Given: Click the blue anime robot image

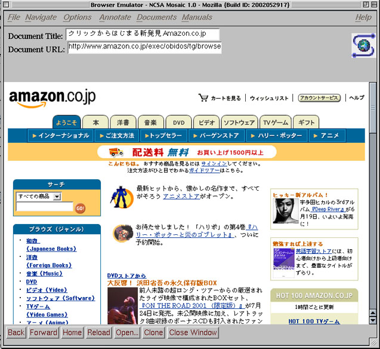Looking at the screenshot, I should click(122, 197).
